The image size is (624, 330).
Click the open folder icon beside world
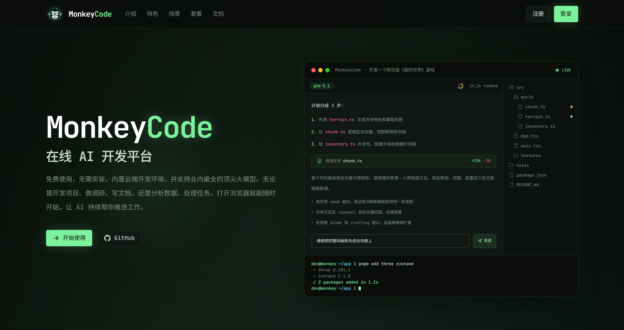click(x=516, y=97)
